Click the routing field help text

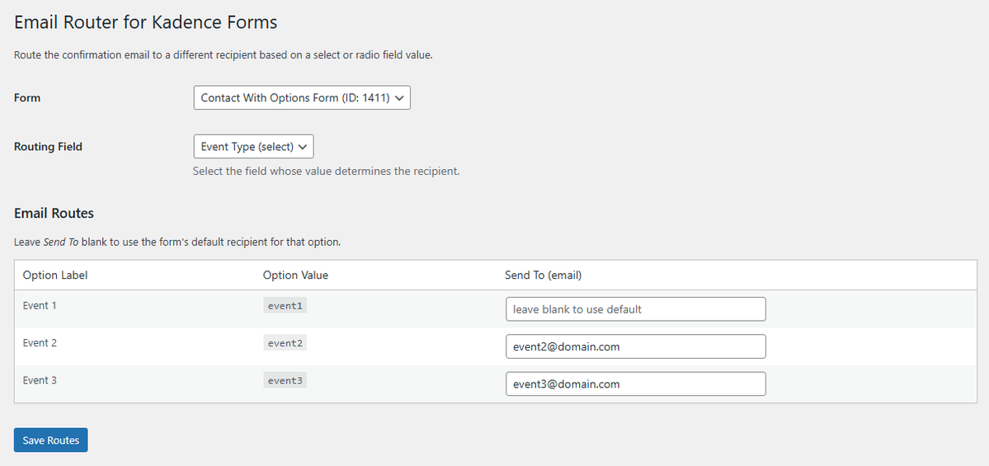point(326,172)
